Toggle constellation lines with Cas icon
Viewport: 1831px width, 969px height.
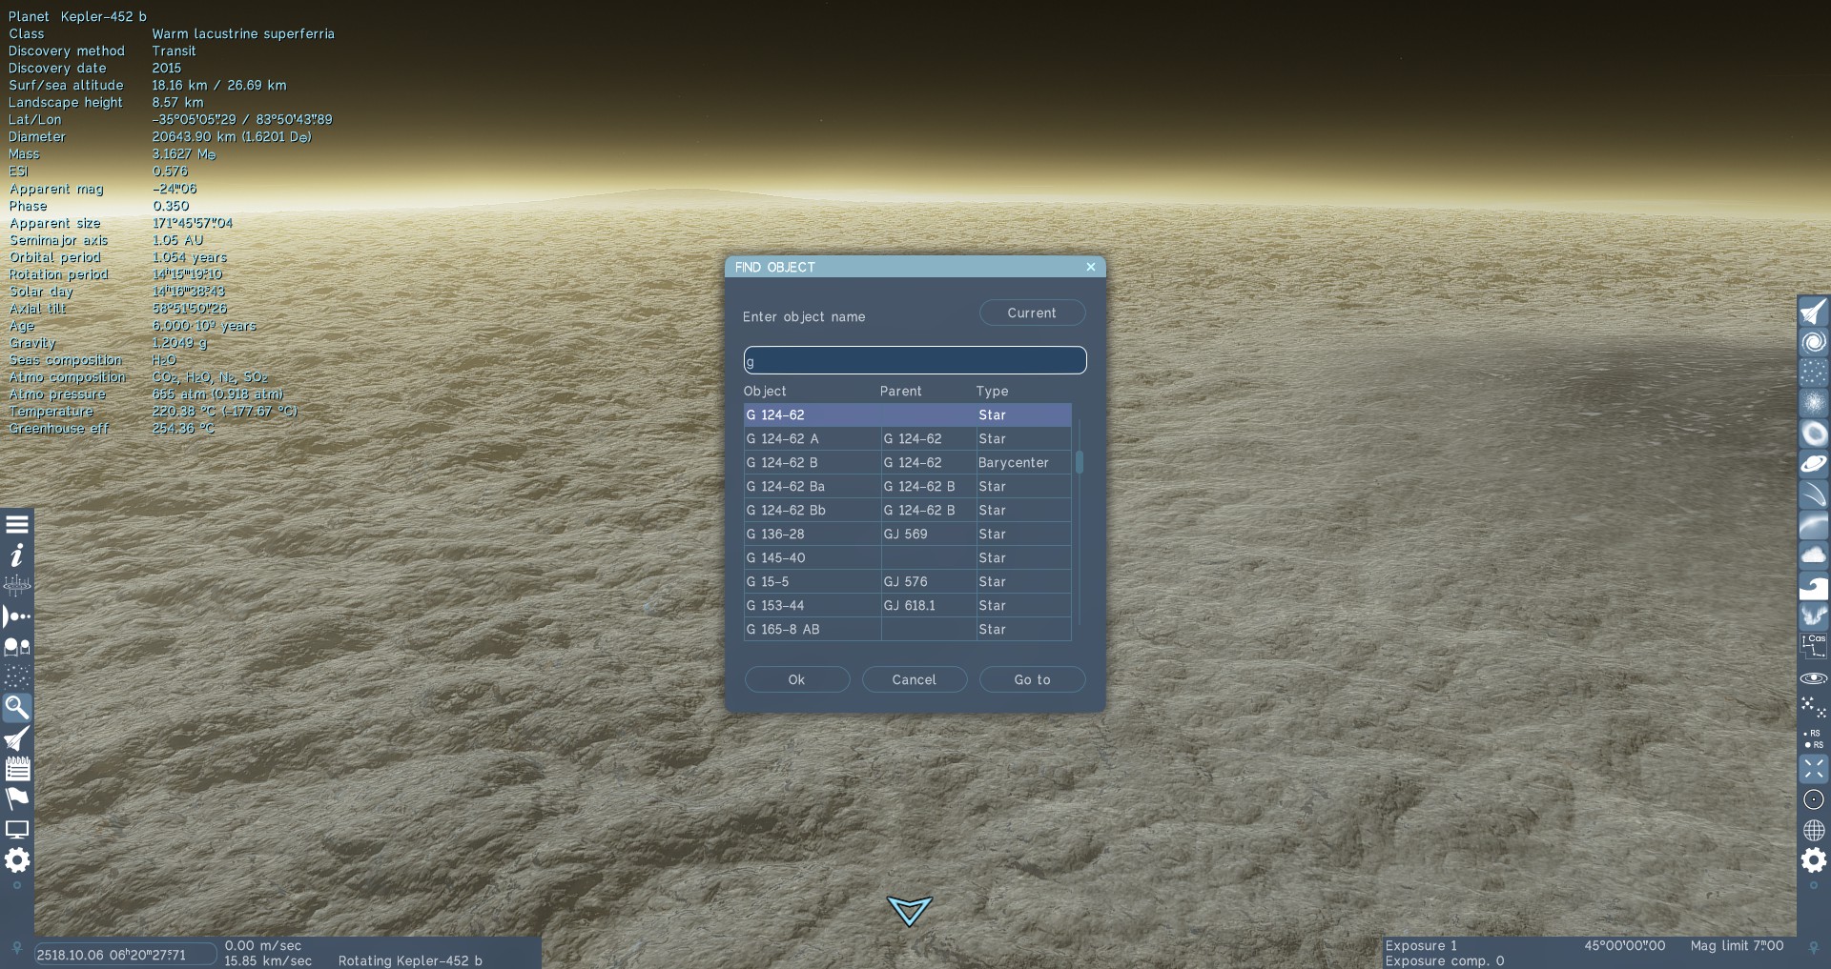1813,646
